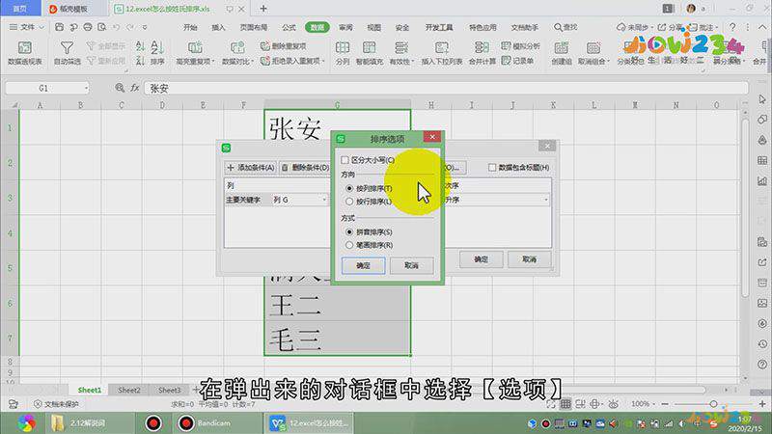Image resolution: width=772 pixels, height=434 pixels.
Task: Click the help question mark in the title area
Action: (732, 27)
